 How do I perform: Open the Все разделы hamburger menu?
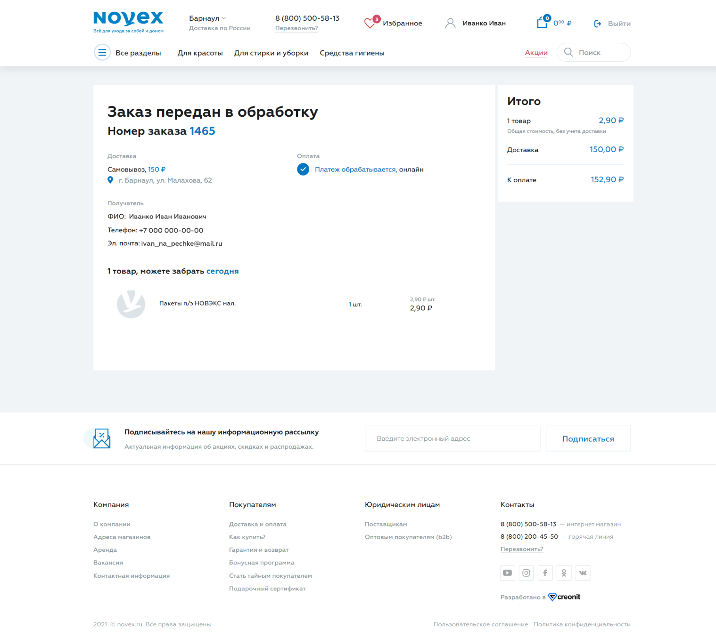(x=102, y=53)
